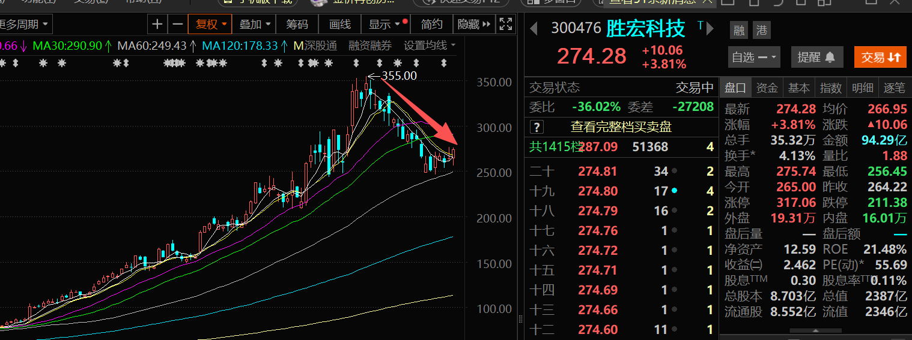Open the 交易 trade button
The image size is (912, 340).
coord(880,57)
